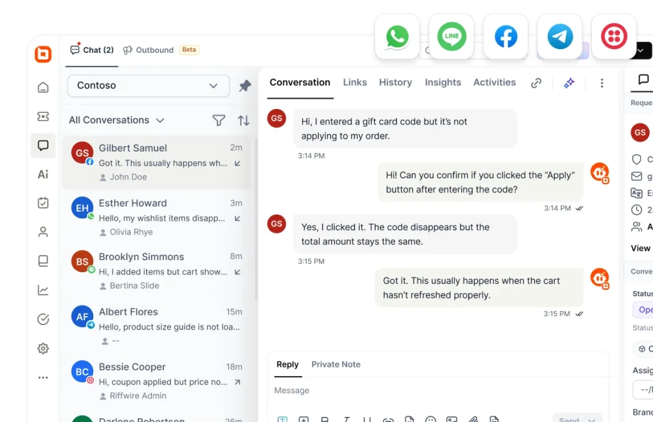Filter the conversation list
Screen dimensions: 653x422
pos(219,120)
